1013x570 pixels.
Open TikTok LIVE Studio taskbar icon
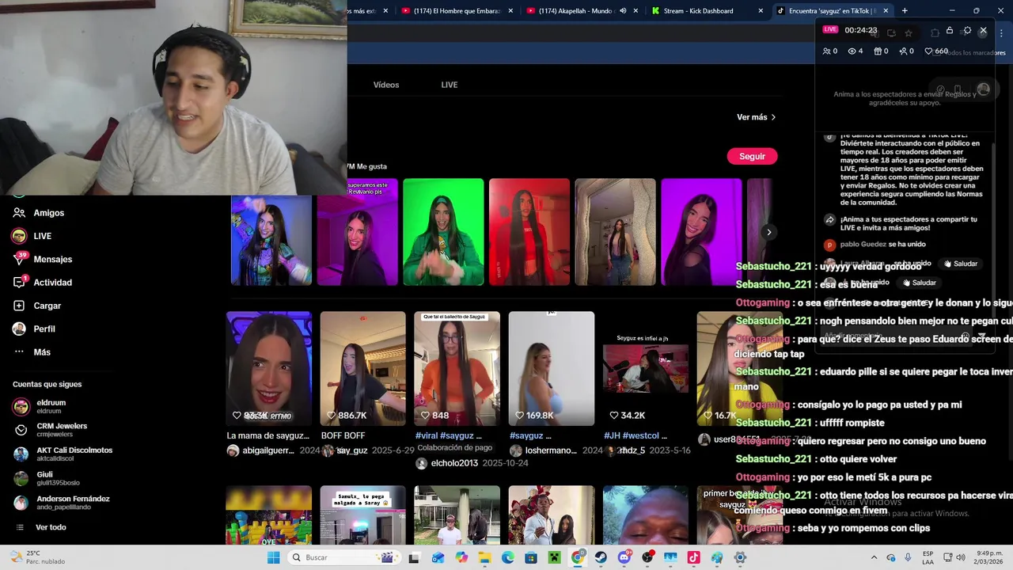pyautogui.click(x=694, y=557)
